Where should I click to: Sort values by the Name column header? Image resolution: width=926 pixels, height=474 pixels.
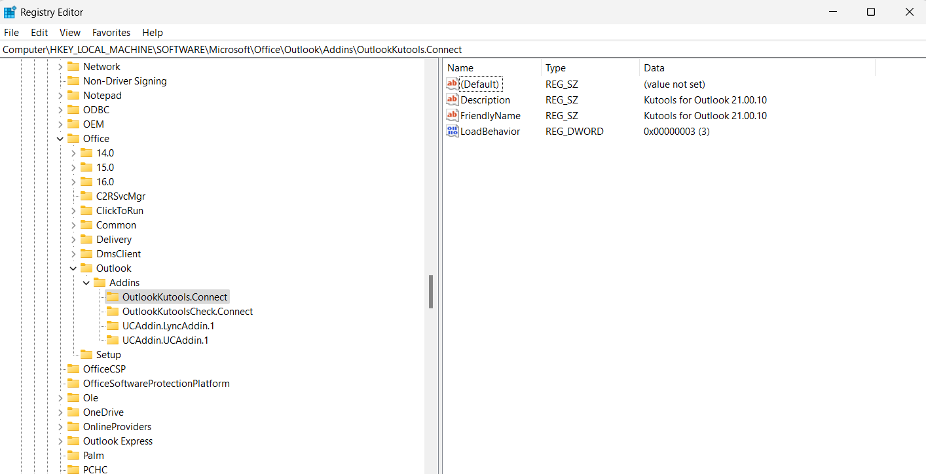[492, 67]
